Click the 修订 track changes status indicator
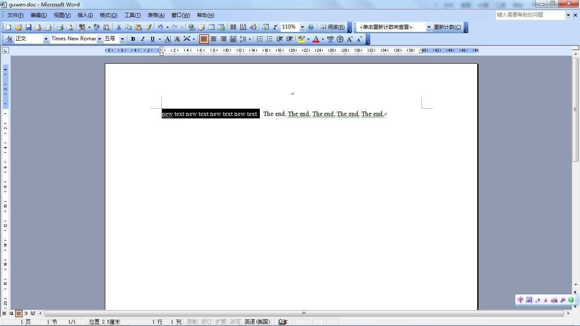 206,322
